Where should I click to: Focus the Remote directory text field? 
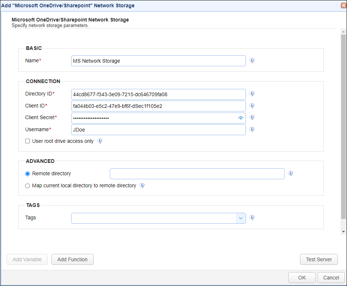(197, 174)
